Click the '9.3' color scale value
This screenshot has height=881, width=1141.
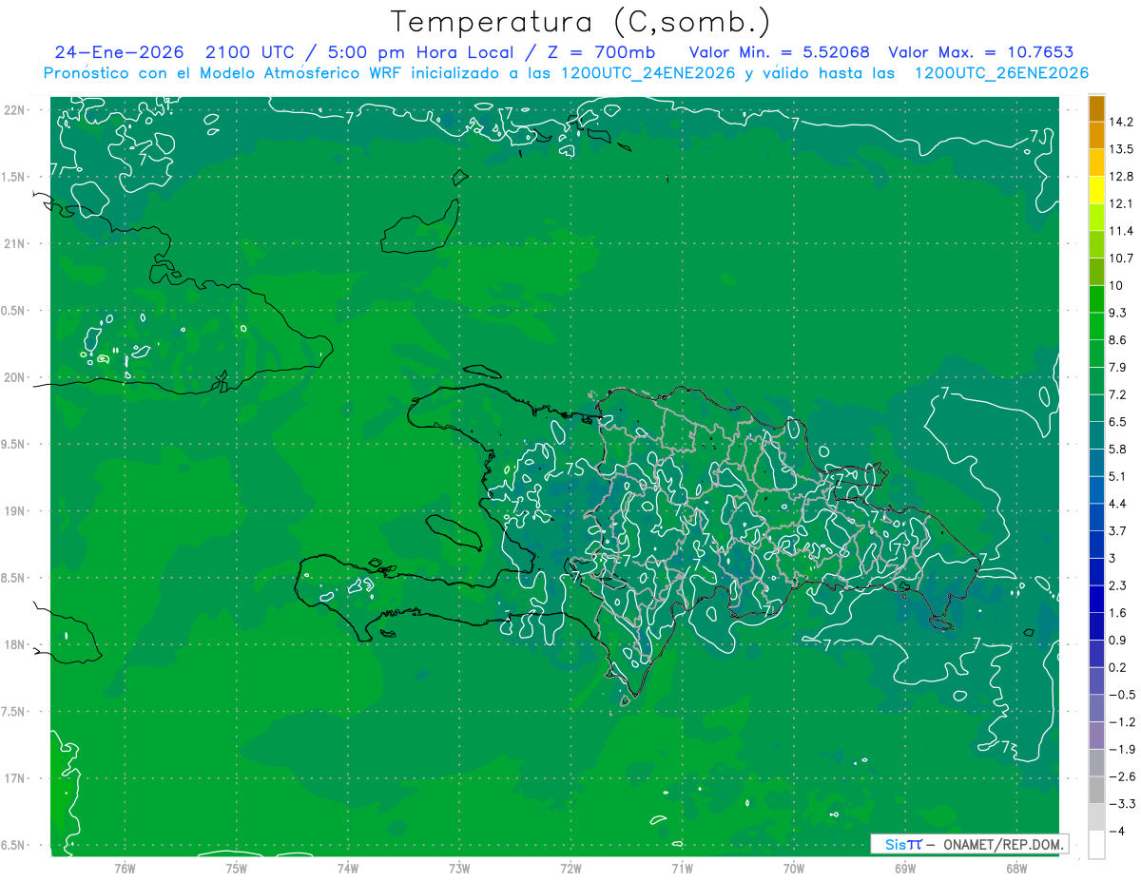click(x=1118, y=313)
